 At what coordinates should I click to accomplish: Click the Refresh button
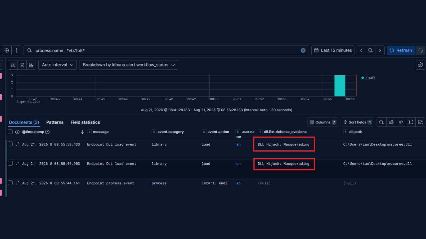coord(401,50)
